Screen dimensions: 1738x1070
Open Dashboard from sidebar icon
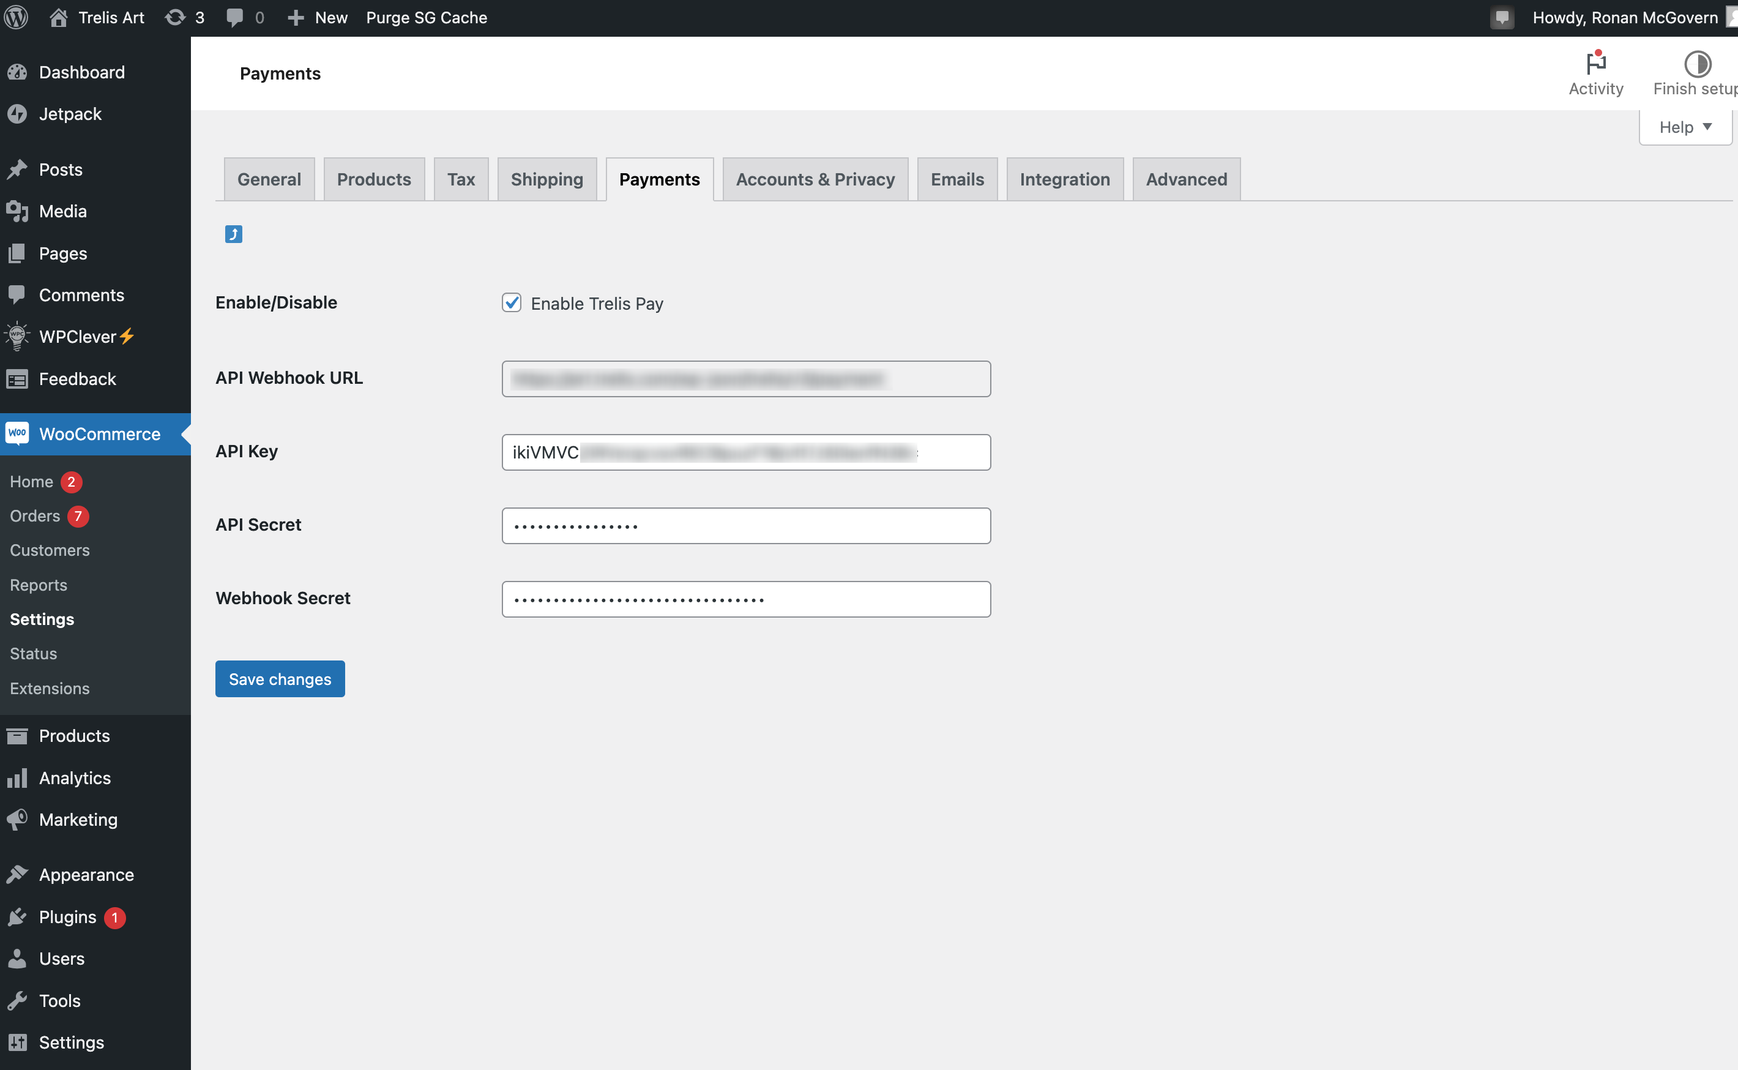click(x=17, y=72)
